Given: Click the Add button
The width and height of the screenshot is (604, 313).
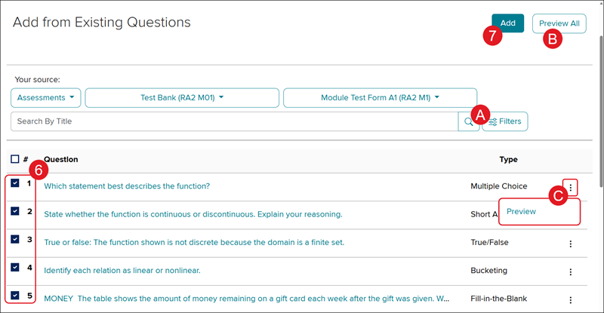Looking at the screenshot, I should (x=507, y=23).
